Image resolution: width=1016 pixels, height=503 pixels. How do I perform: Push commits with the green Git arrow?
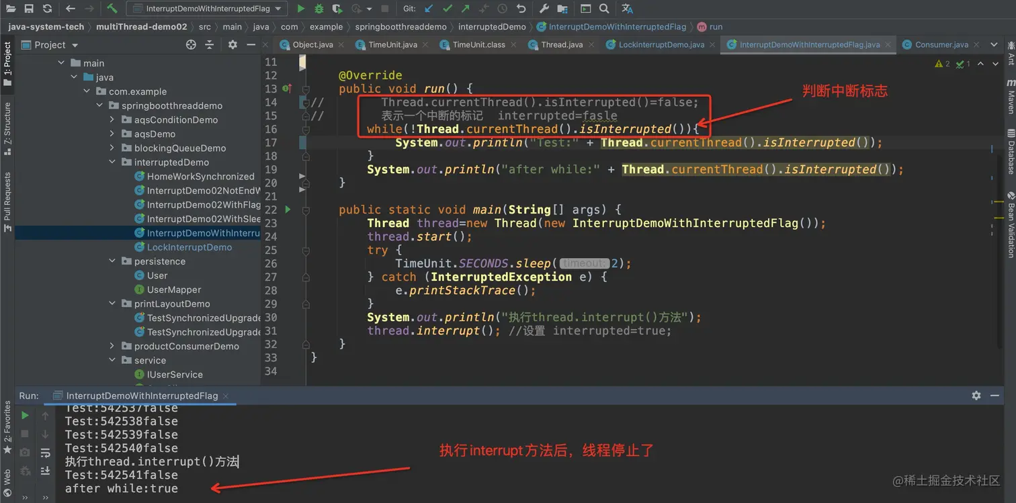[465, 9]
